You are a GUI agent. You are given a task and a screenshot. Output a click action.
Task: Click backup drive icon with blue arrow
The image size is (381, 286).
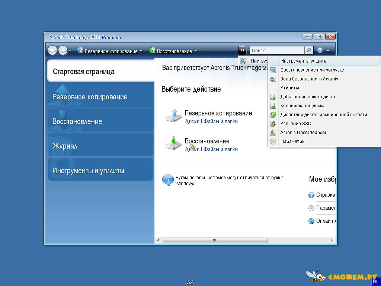[173, 116]
